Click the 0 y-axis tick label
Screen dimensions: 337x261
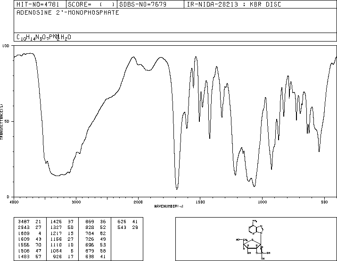tap(8, 197)
